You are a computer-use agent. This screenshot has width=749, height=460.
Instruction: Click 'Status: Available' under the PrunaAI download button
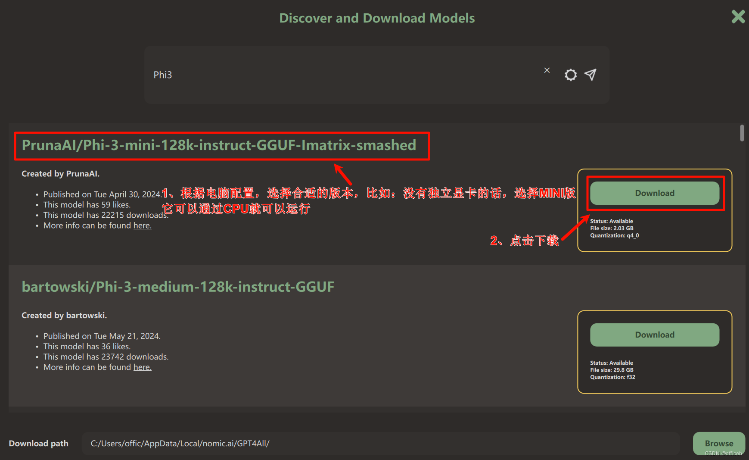point(612,221)
